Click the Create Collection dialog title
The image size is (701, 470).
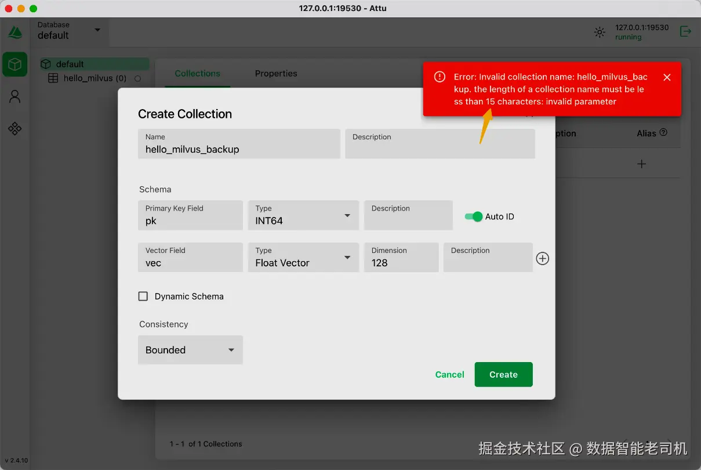(x=185, y=114)
